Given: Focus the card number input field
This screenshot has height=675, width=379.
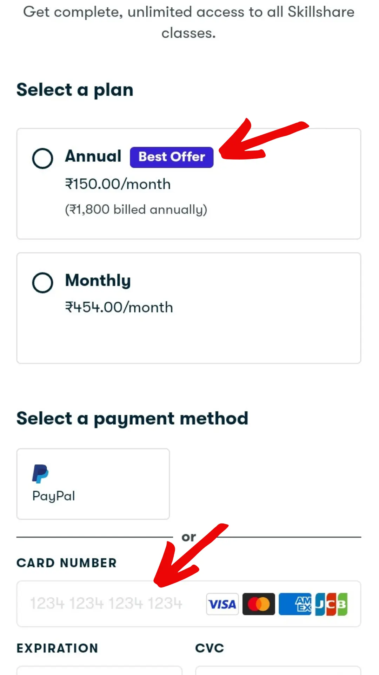Looking at the screenshot, I should tap(189, 604).
